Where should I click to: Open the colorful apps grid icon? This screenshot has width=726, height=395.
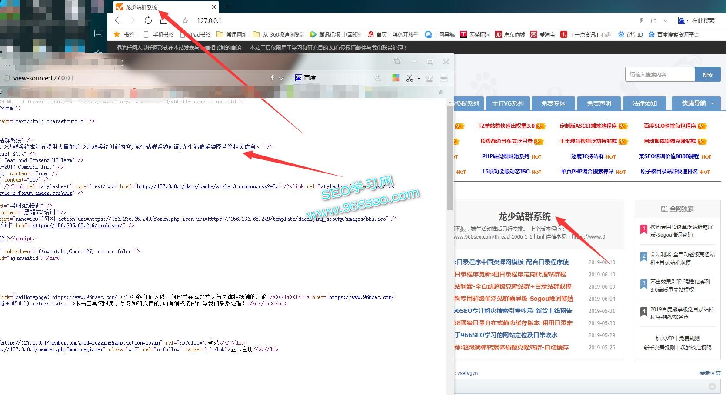(396, 78)
